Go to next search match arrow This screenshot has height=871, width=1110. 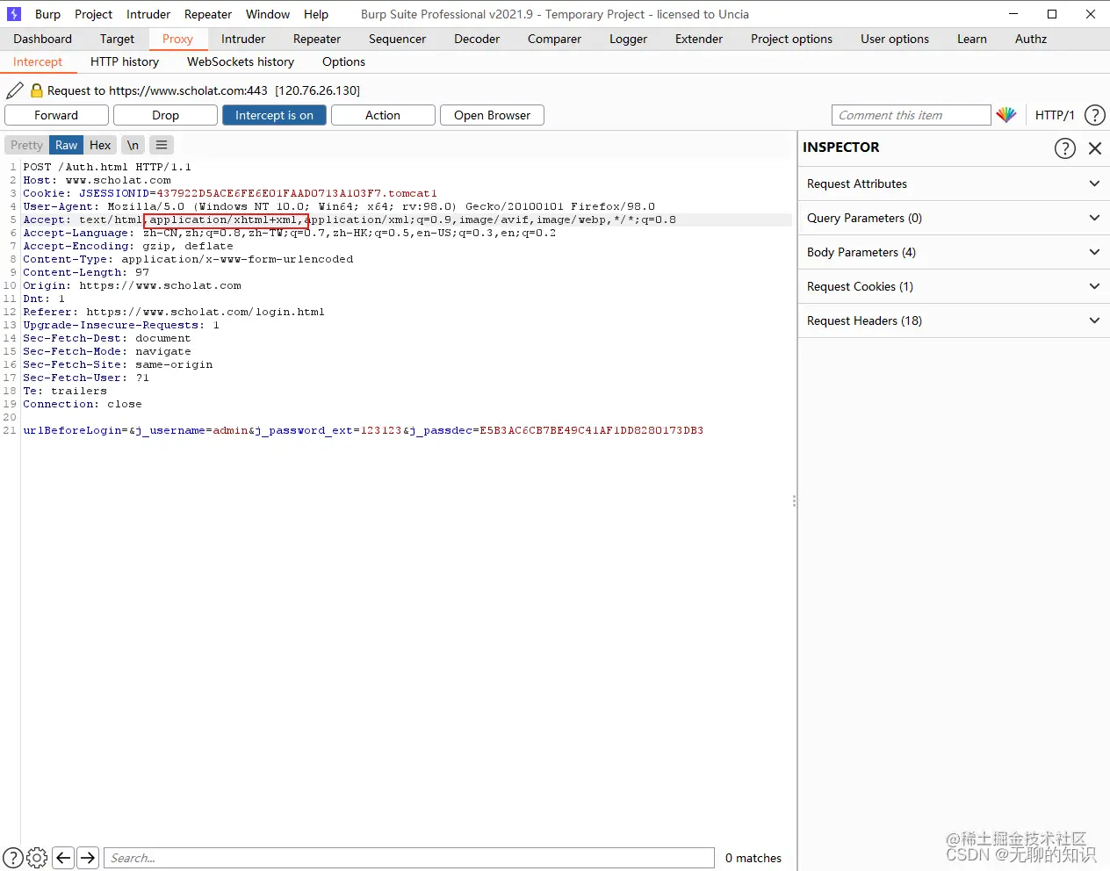[88, 858]
